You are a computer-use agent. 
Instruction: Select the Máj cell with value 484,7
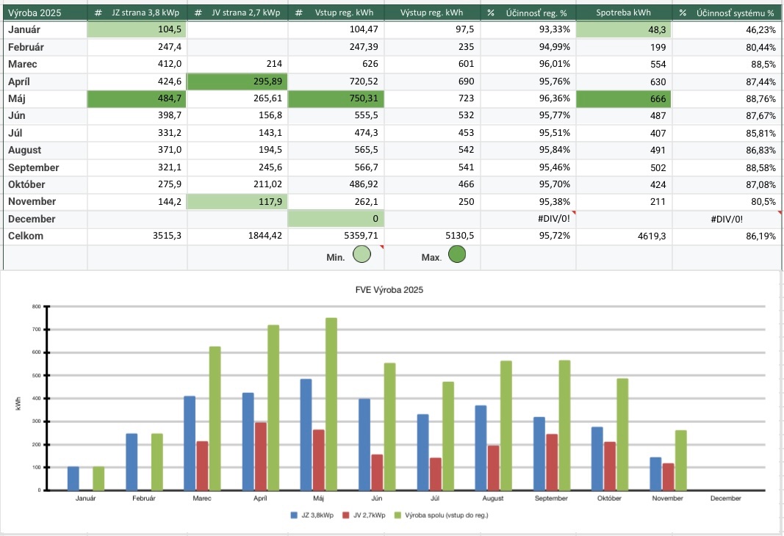point(137,98)
